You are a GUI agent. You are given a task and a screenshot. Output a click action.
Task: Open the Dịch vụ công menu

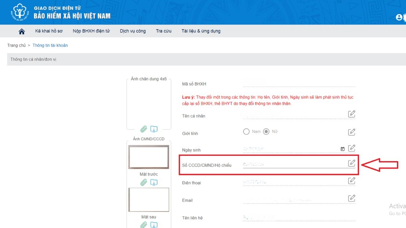133,31
